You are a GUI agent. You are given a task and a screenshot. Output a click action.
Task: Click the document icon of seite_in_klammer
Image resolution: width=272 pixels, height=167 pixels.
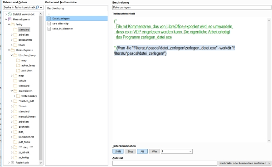[x=49, y=29]
